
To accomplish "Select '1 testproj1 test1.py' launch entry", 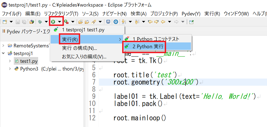I will coord(87,30).
